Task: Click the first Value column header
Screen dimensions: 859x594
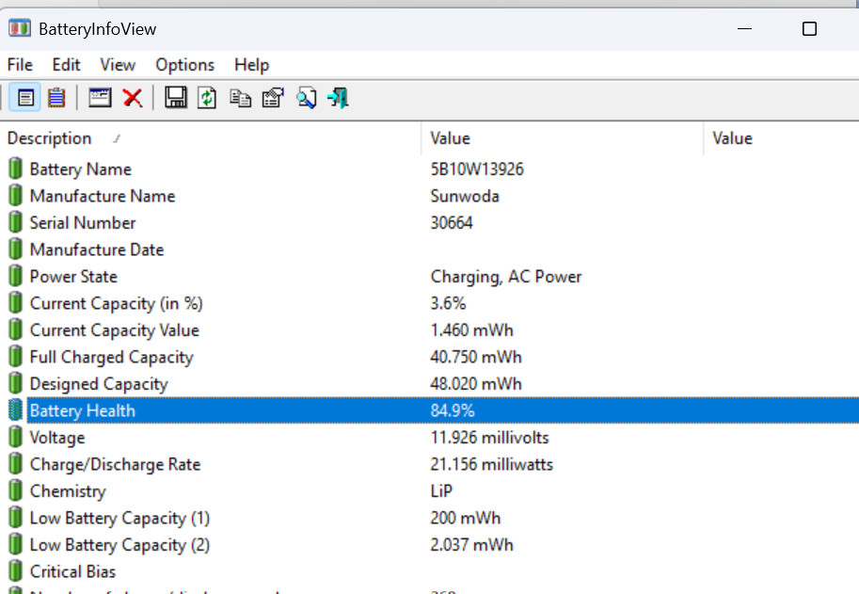Action: coord(450,138)
